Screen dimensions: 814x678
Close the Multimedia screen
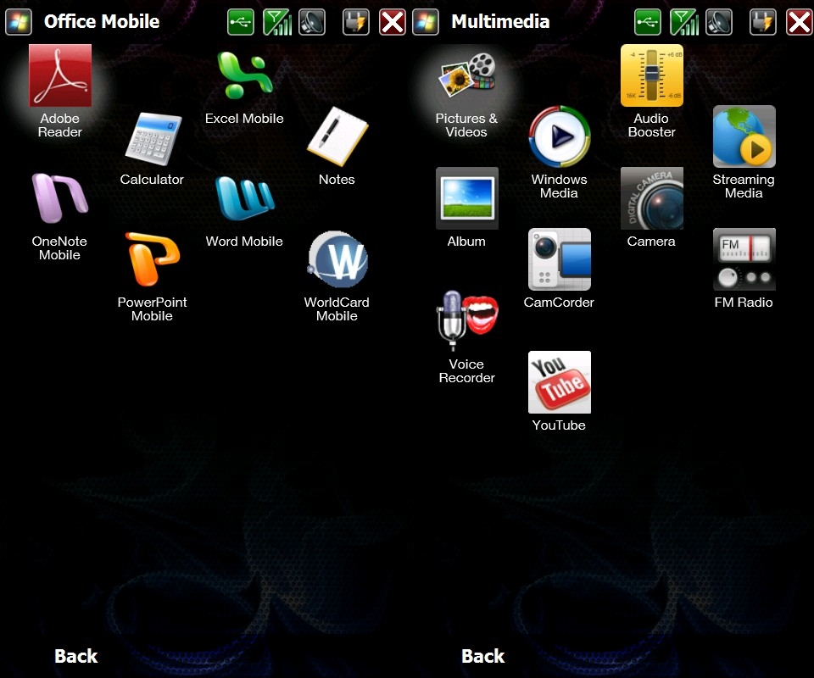(800, 22)
